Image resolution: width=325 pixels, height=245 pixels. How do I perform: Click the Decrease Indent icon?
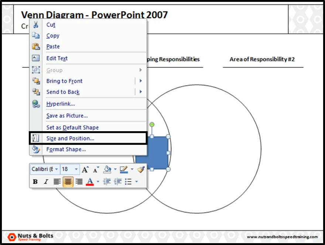[x=107, y=181]
